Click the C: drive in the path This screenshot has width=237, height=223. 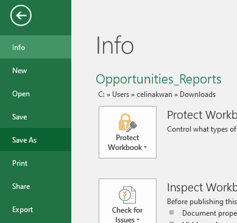tap(101, 94)
